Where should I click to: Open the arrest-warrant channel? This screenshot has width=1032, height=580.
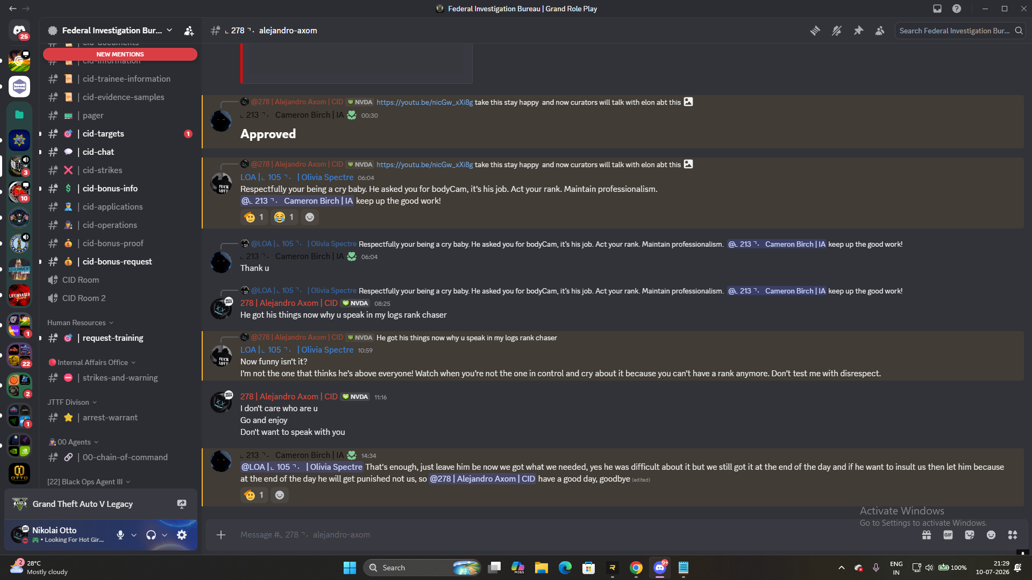(x=120, y=418)
